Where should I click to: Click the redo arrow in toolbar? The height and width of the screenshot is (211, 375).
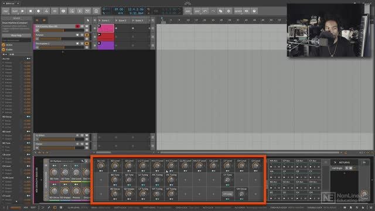click(x=213, y=11)
